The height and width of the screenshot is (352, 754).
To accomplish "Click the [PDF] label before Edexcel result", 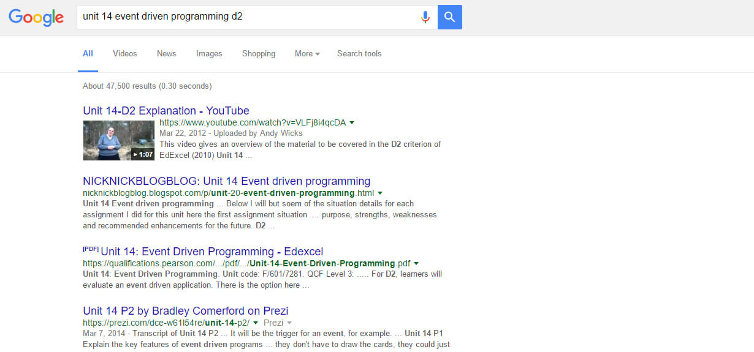I will (91, 250).
